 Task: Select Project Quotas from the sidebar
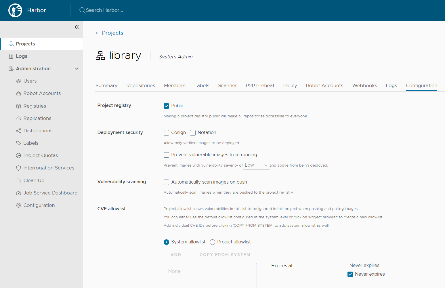coord(41,155)
